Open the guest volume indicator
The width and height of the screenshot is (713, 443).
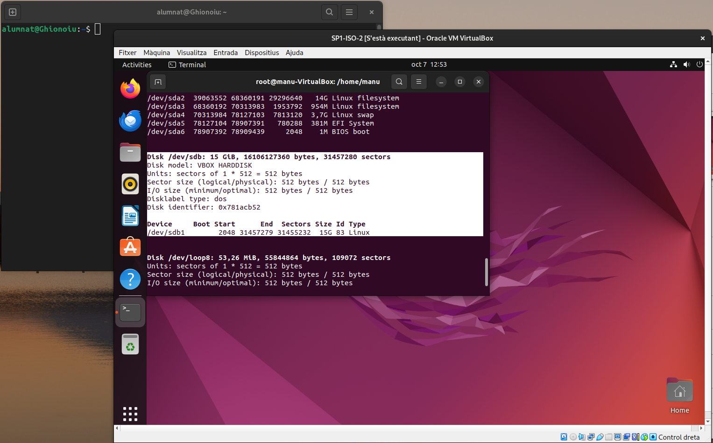(x=686, y=64)
